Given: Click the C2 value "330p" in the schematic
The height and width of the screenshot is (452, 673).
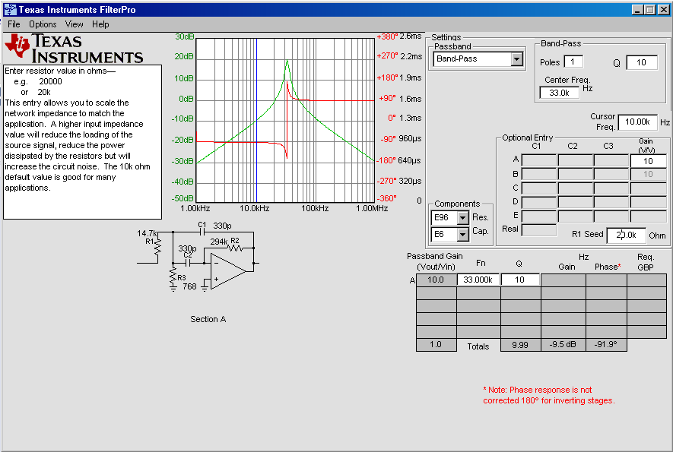Looking at the screenshot, I should (188, 248).
